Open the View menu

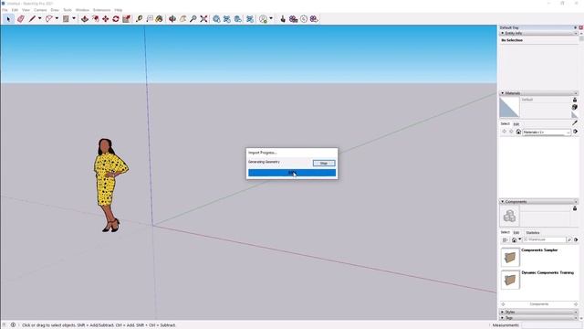[x=26, y=10]
